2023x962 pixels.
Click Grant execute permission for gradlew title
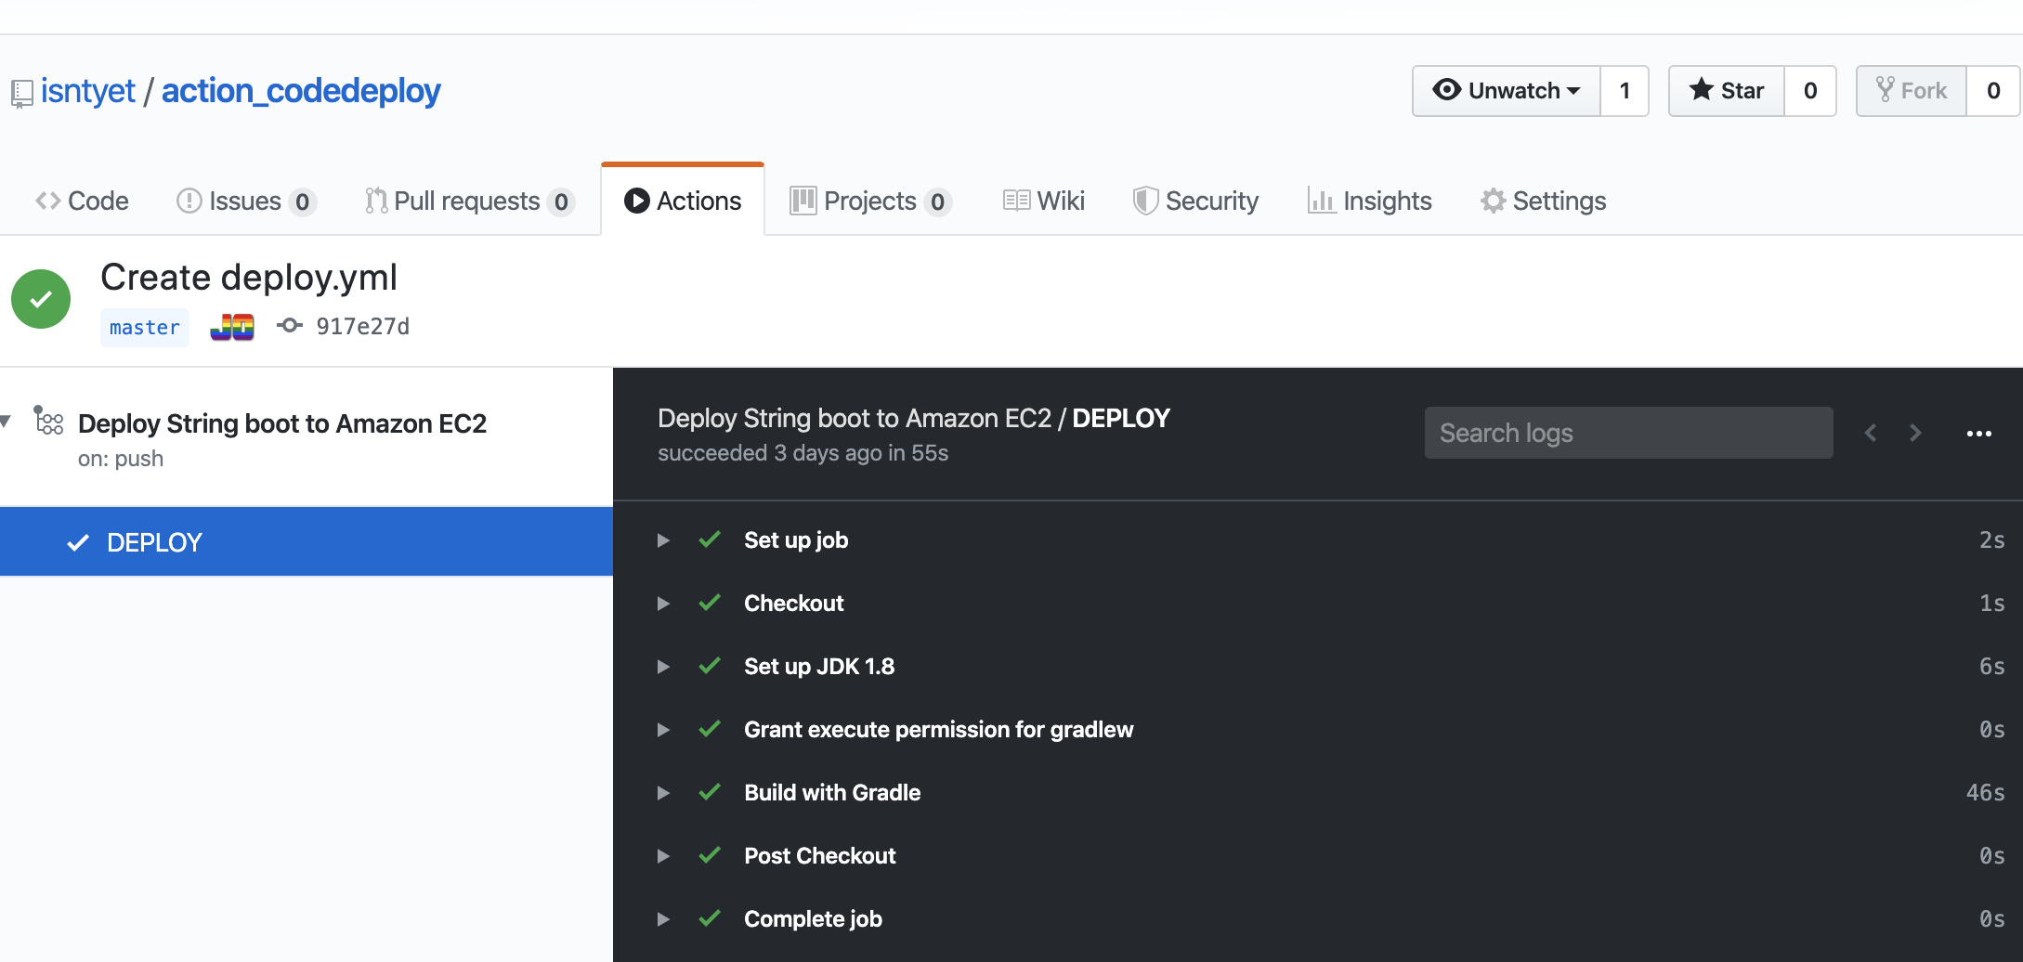coord(939,730)
